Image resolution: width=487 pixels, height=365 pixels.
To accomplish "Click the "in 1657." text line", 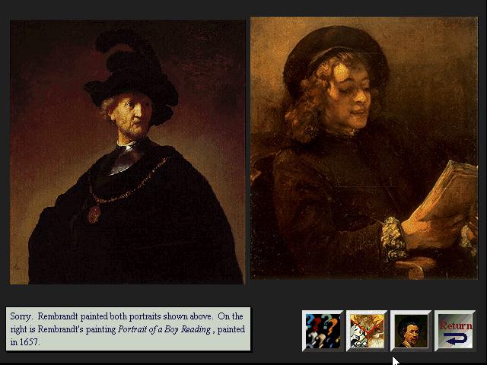I will pyautogui.click(x=25, y=342).
